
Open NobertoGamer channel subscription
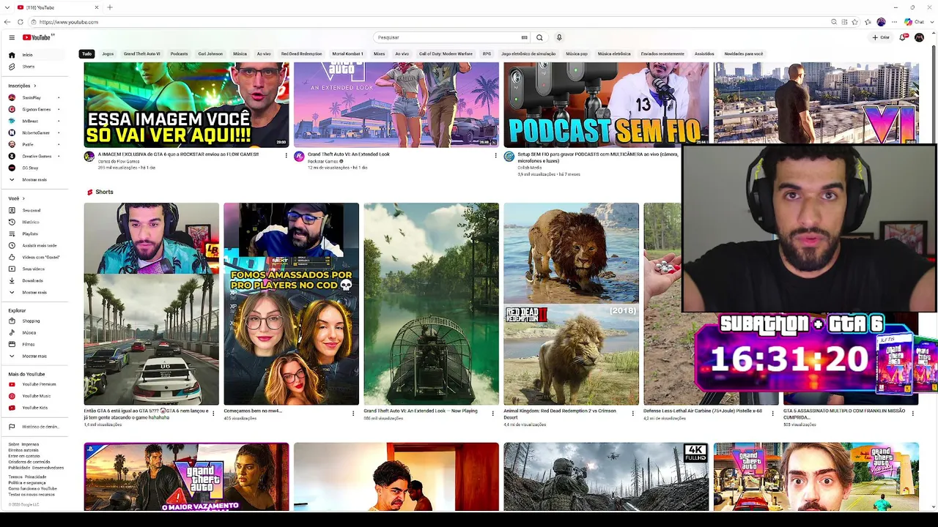point(36,132)
